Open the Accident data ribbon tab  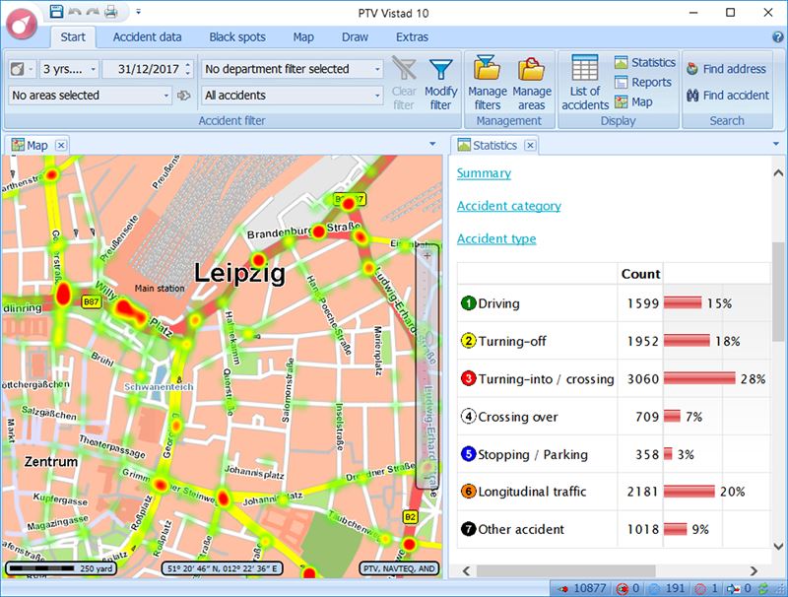[x=147, y=37]
